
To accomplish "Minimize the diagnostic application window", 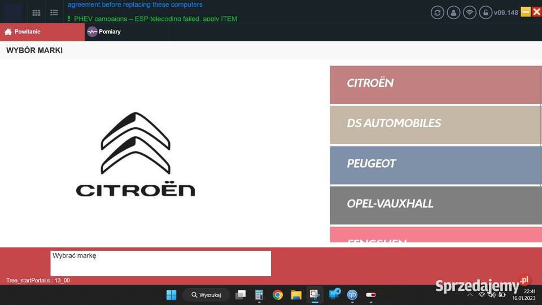I will tap(526, 12).
